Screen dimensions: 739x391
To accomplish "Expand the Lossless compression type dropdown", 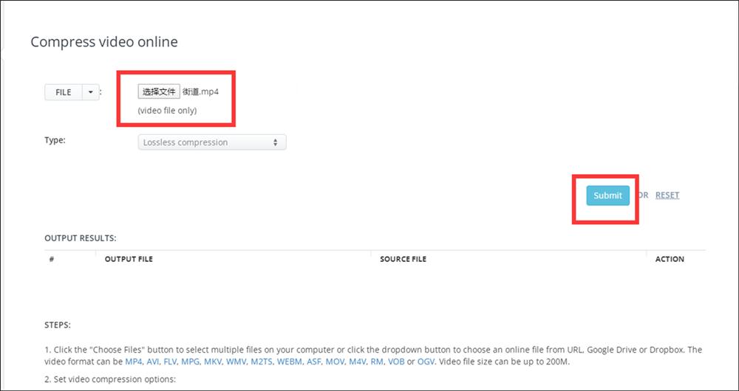I will click(211, 142).
